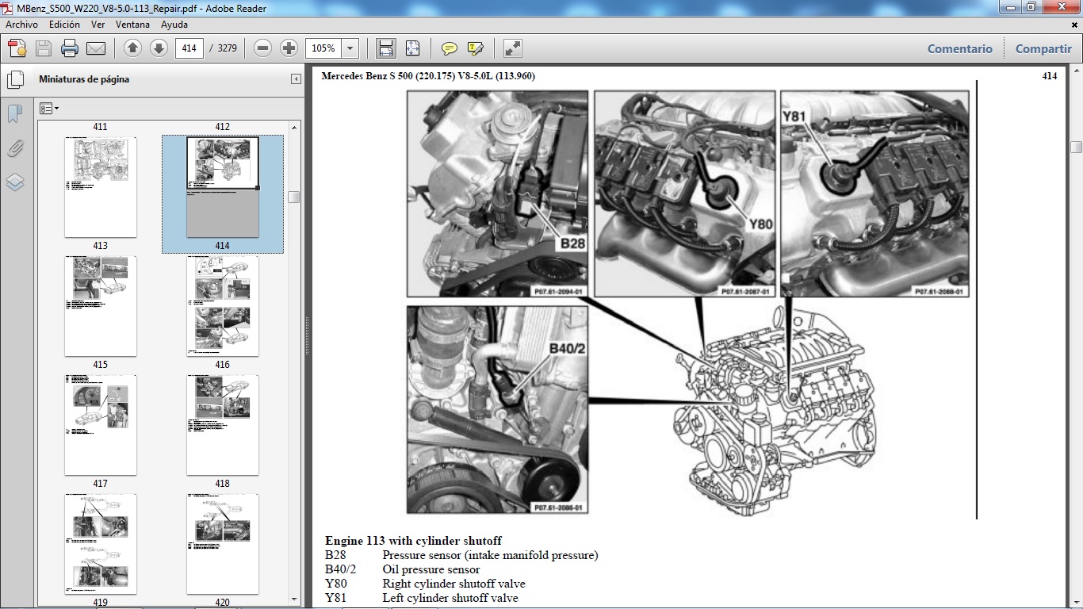Zoom out using the minus button
Screen dimensions: 1083x609
point(263,48)
